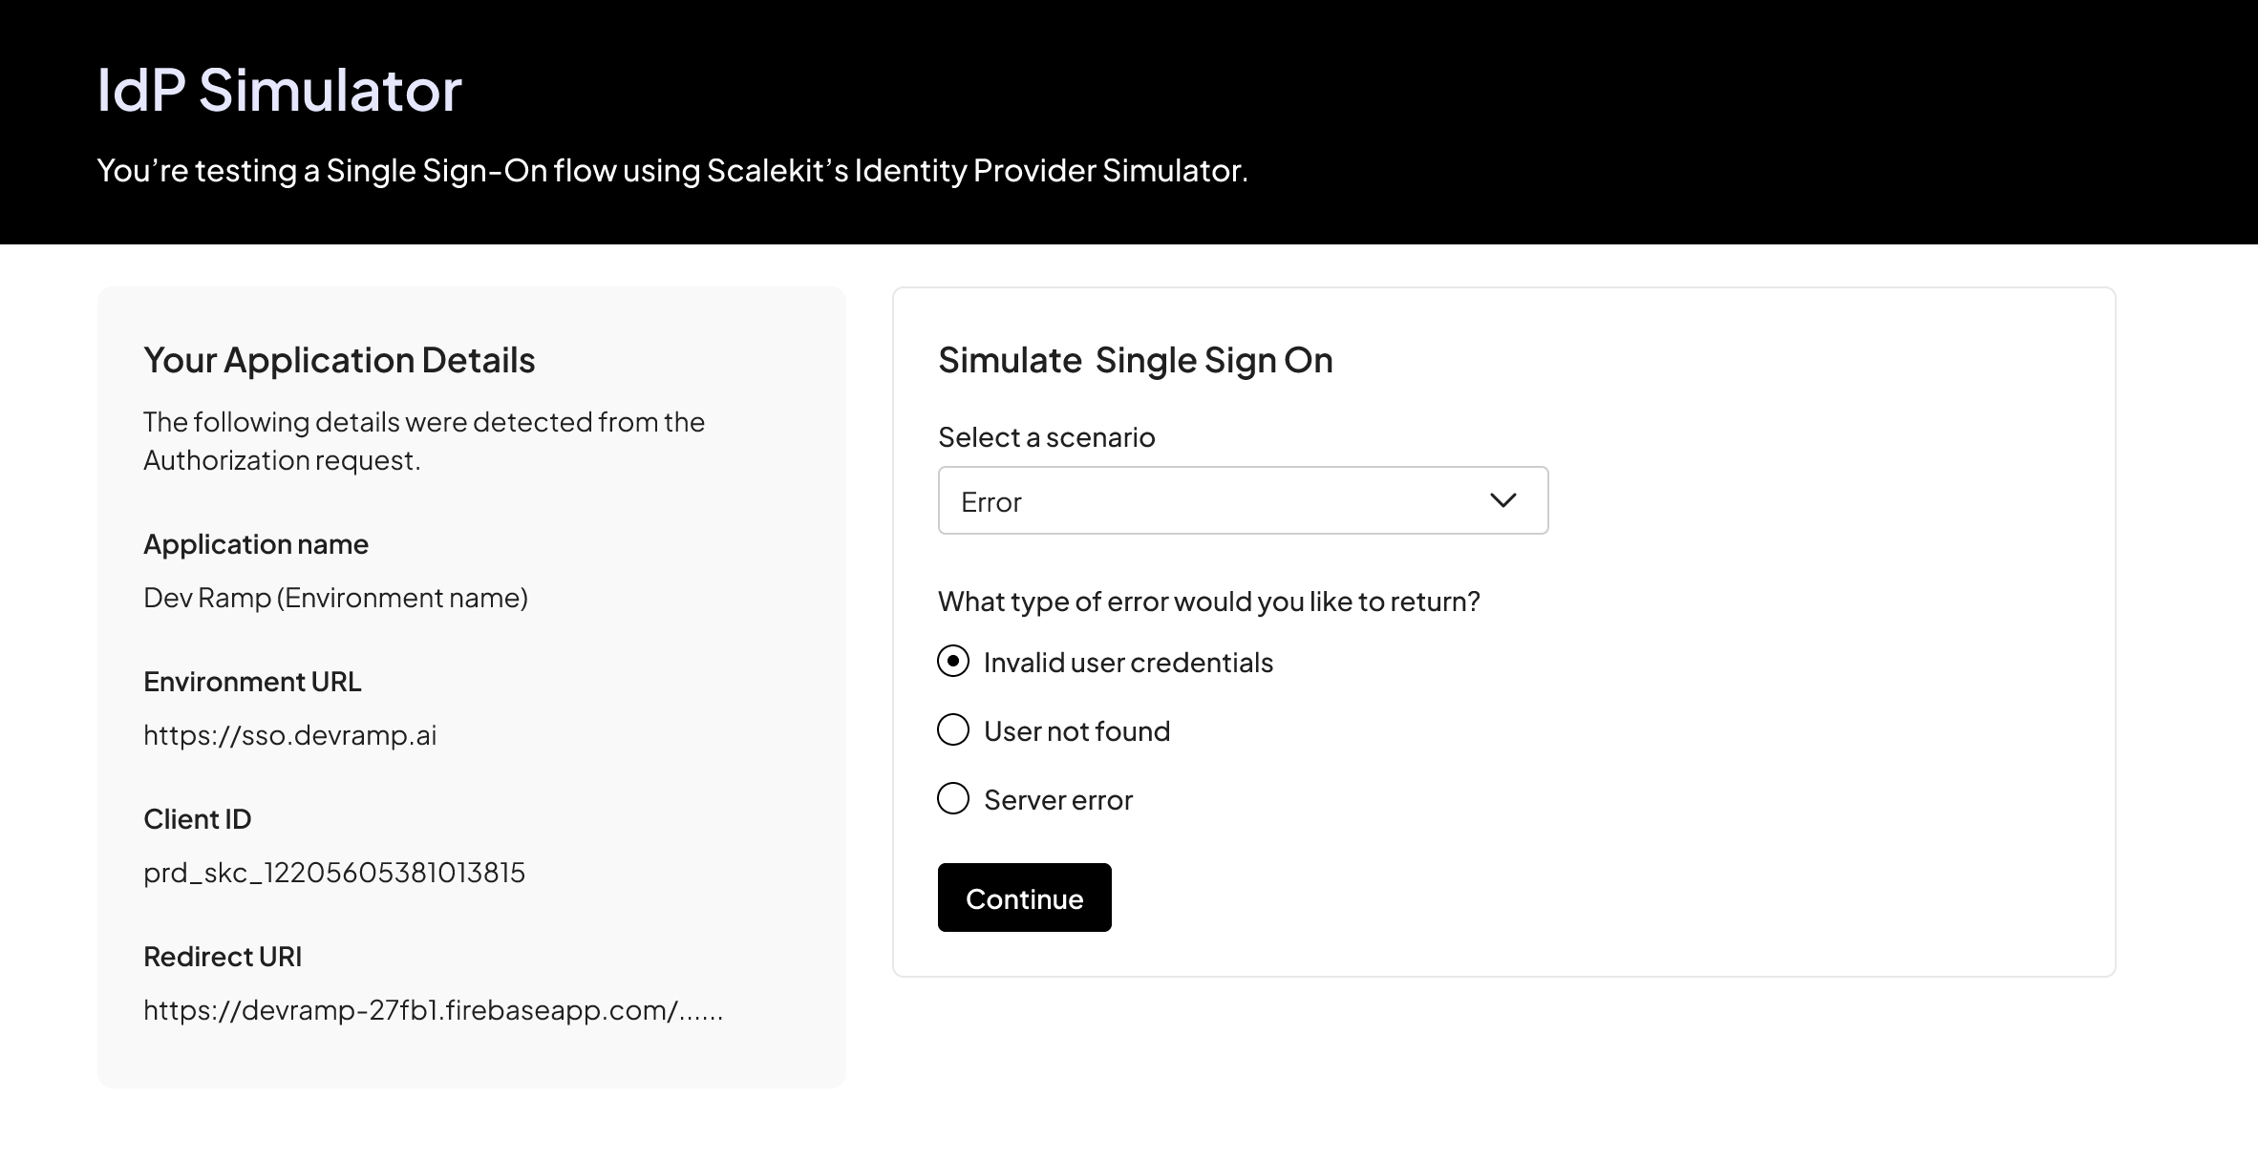This screenshot has height=1161, width=2258.
Task: Click the "Select a scenario" label
Action: 1046,436
